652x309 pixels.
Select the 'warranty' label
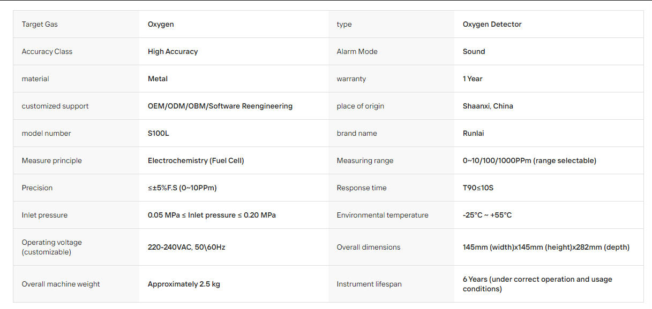point(351,79)
